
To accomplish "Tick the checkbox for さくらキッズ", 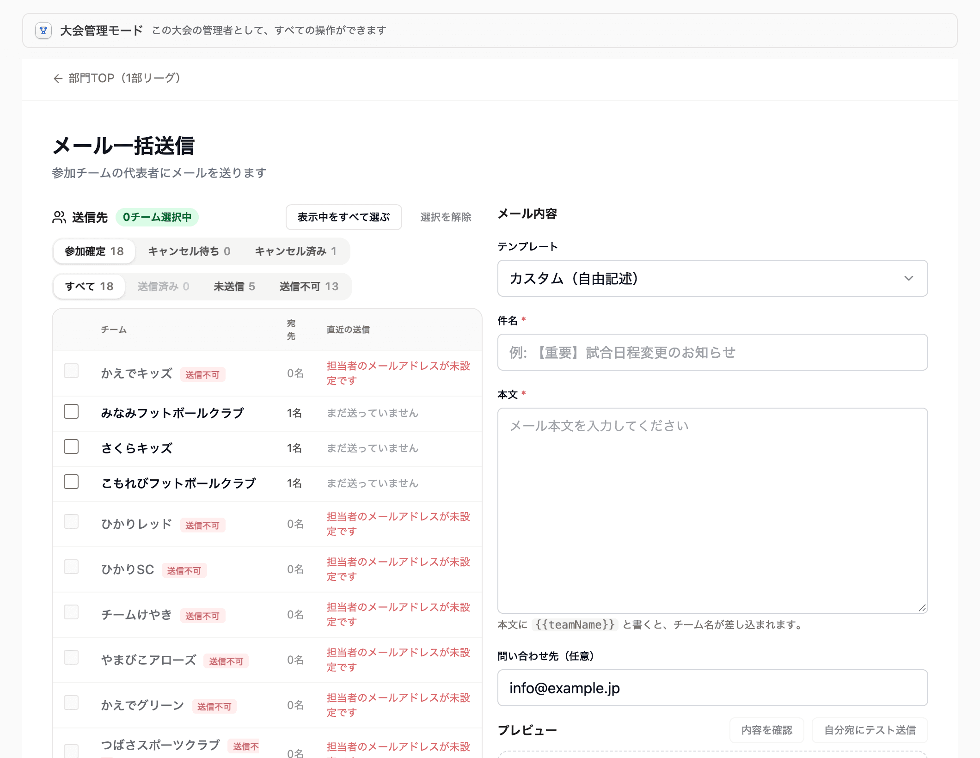I will coord(71,446).
